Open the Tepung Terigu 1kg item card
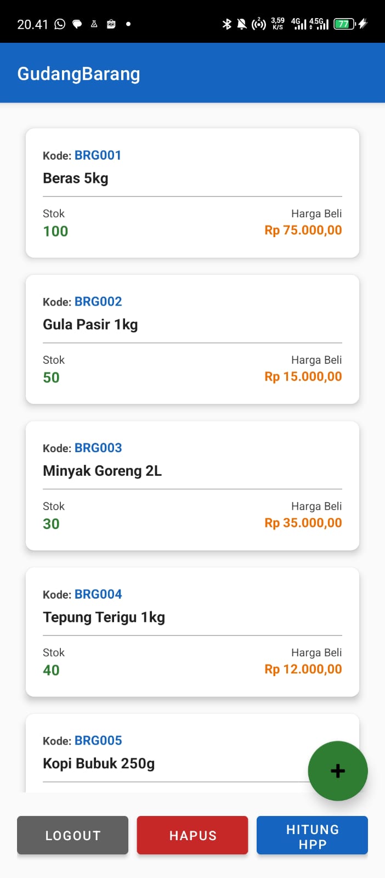The width and height of the screenshot is (385, 878). pyautogui.click(x=192, y=632)
